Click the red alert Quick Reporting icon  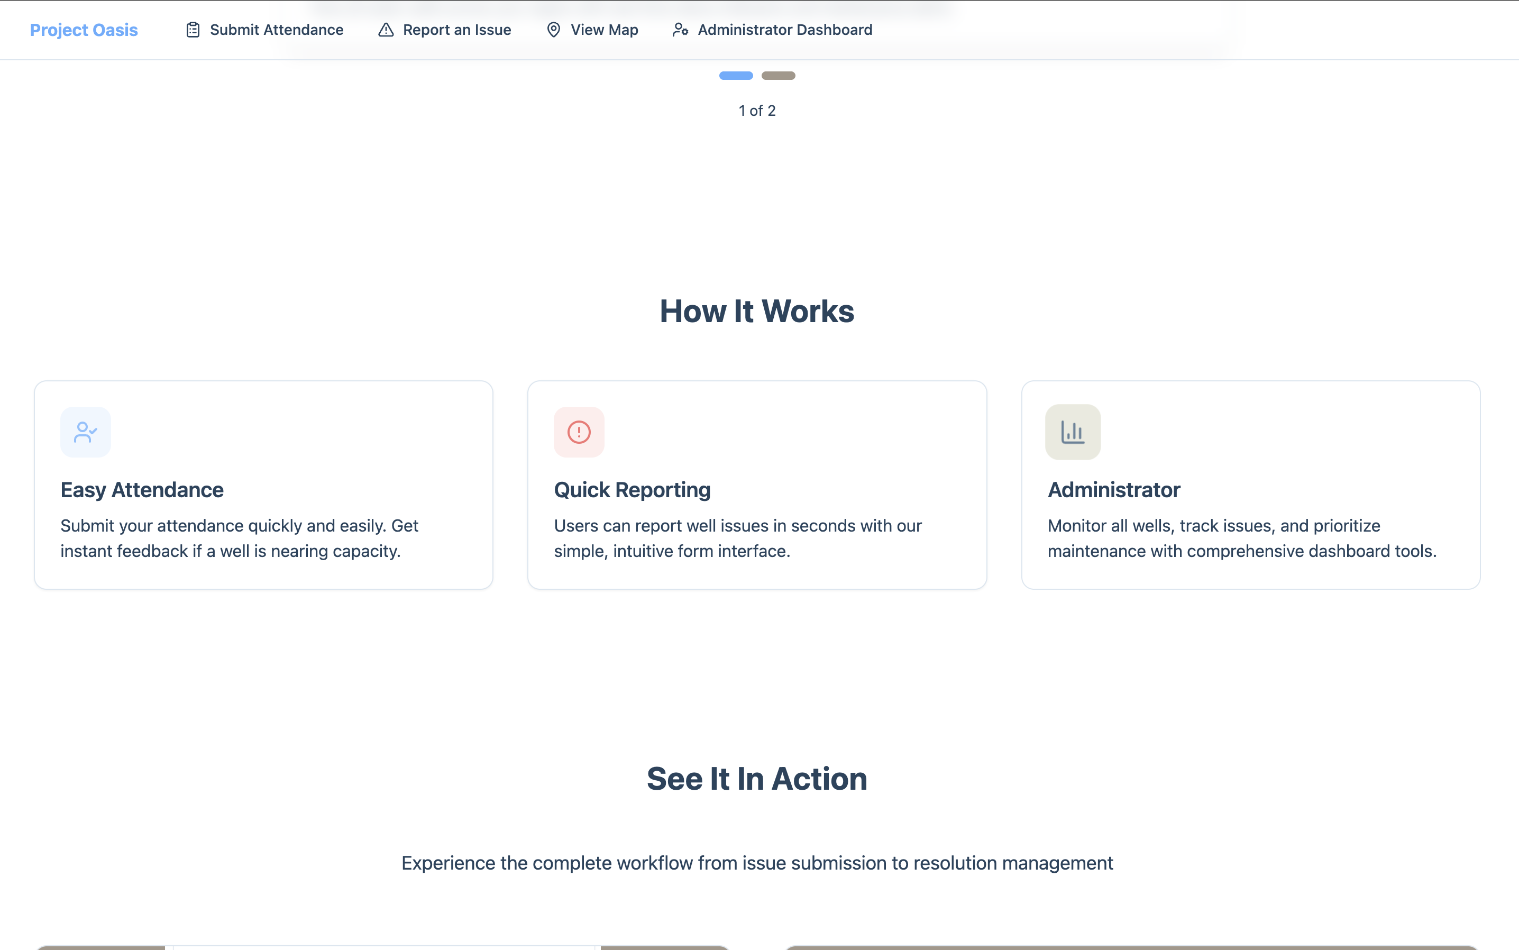[579, 432]
